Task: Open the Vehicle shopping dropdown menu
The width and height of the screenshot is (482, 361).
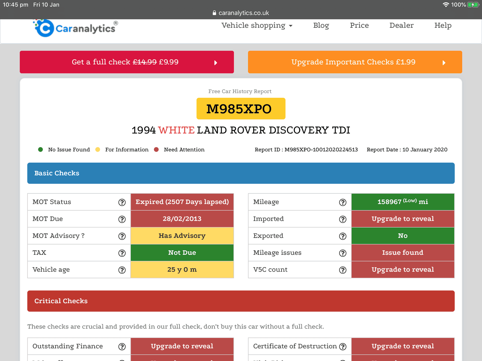Action: (x=257, y=25)
